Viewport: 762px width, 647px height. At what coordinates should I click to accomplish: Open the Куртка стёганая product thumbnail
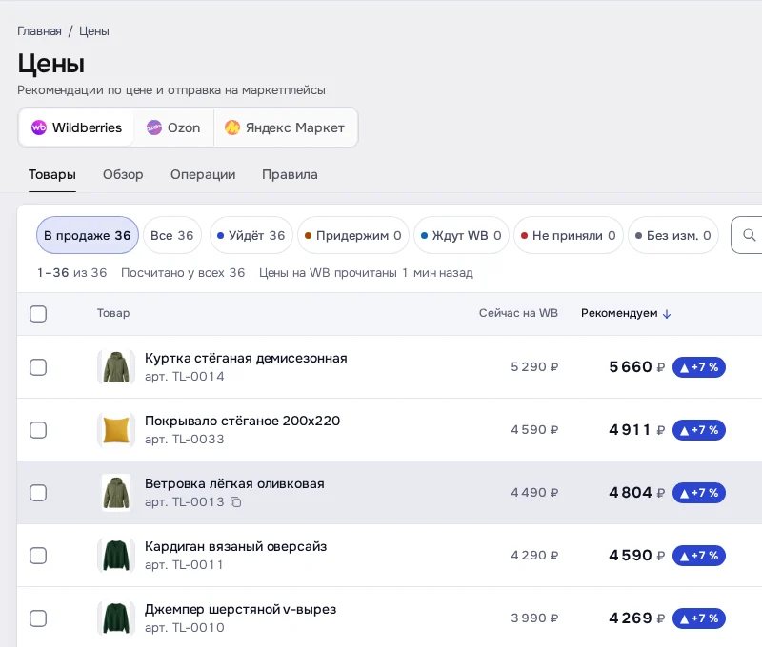point(116,367)
